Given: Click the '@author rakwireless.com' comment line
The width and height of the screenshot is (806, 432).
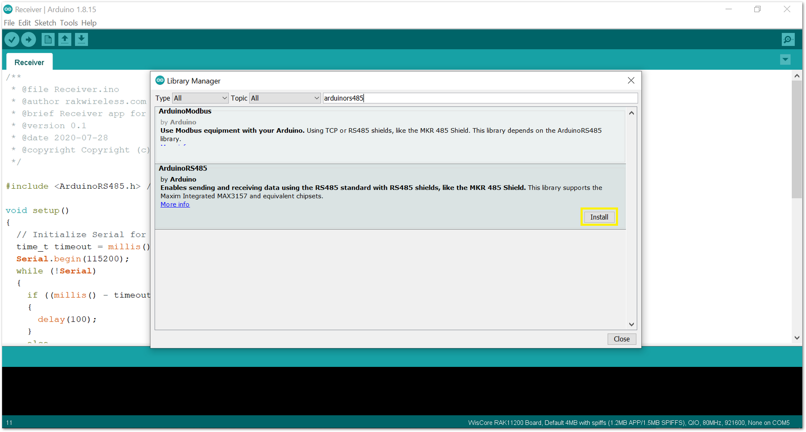Looking at the screenshot, I should (x=79, y=102).
